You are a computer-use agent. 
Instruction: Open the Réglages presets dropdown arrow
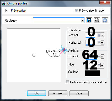point(82,20)
